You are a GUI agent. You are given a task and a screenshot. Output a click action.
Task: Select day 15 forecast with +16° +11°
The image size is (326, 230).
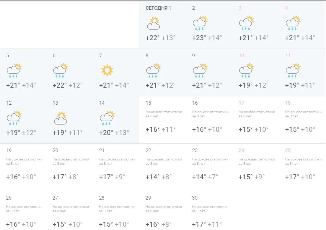click(162, 120)
